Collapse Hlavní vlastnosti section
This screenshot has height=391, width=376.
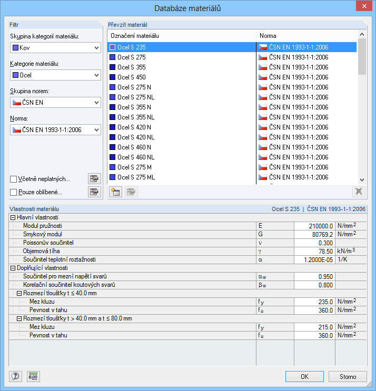(x=13, y=218)
